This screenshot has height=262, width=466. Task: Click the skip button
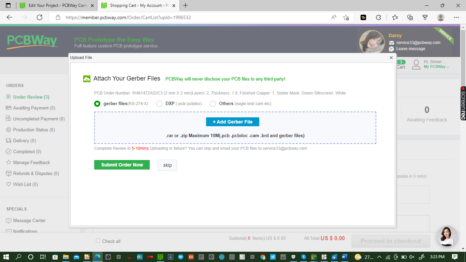168,165
